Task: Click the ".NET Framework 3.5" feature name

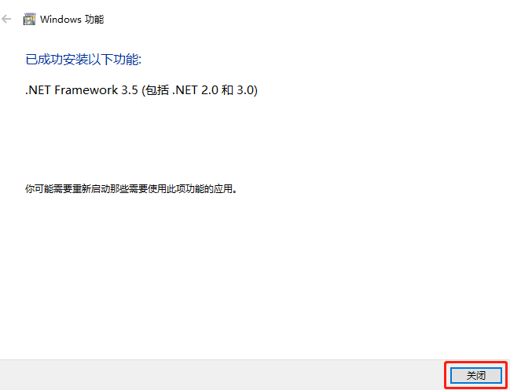Action: pyautogui.click(x=82, y=90)
